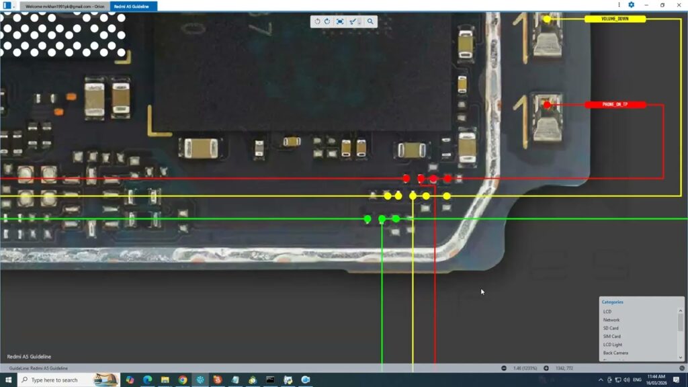Select the brush drawing tool icon
The image size is (688, 387).
point(353,21)
